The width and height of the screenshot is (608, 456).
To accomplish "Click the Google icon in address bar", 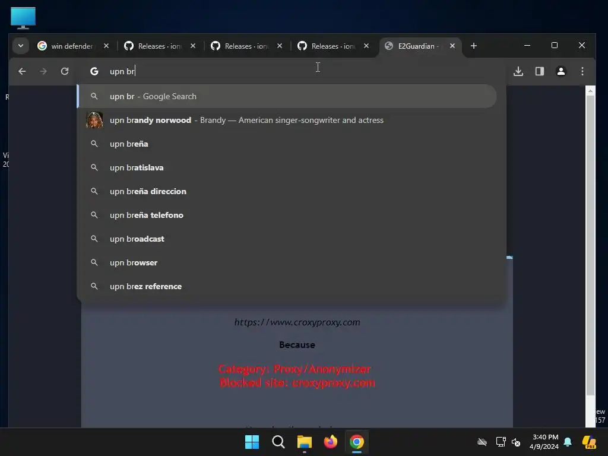I will click(x=94, y=71).
